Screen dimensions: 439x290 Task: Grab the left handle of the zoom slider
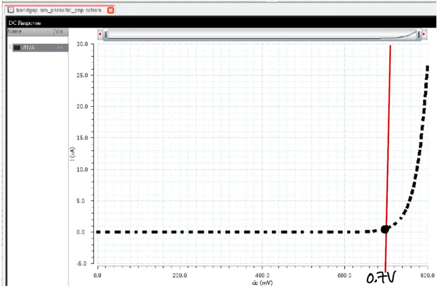[106, 35]
